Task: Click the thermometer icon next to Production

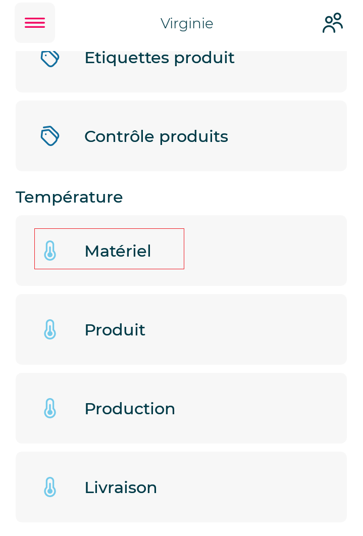Action: [x=50, y=408]
